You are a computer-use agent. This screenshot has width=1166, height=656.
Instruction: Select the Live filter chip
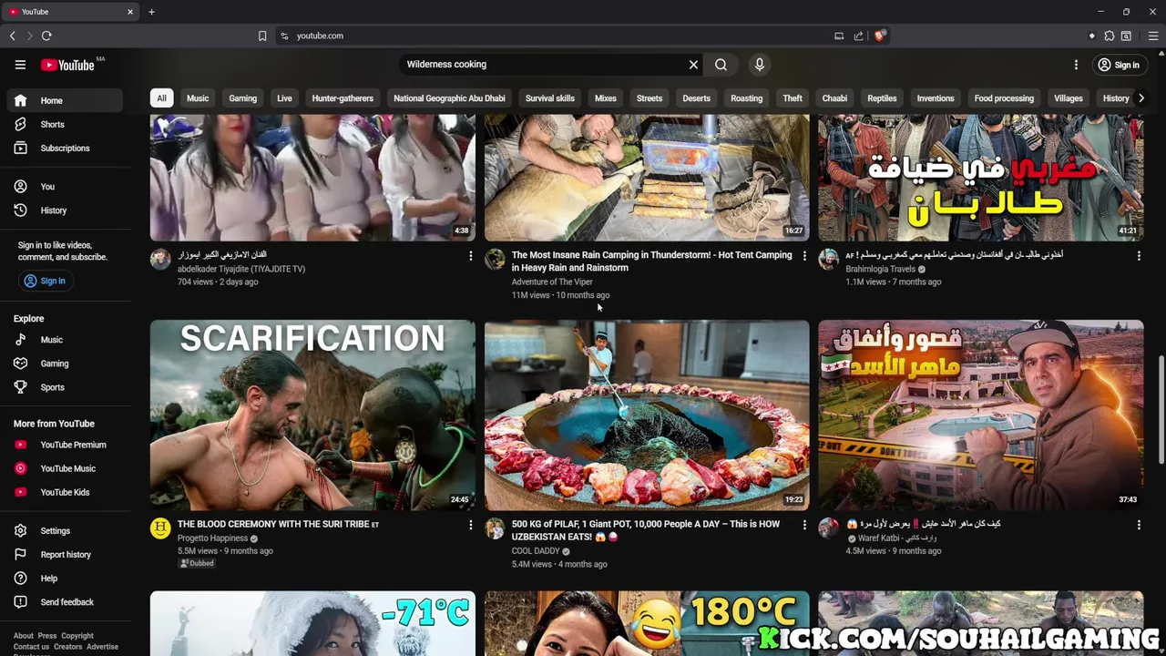pos(284,98)
